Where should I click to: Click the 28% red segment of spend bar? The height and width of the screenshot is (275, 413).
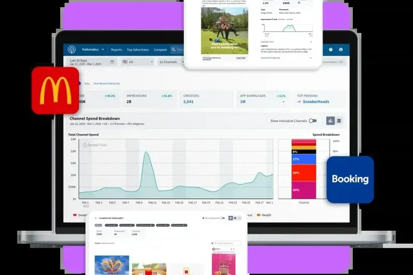304,173
